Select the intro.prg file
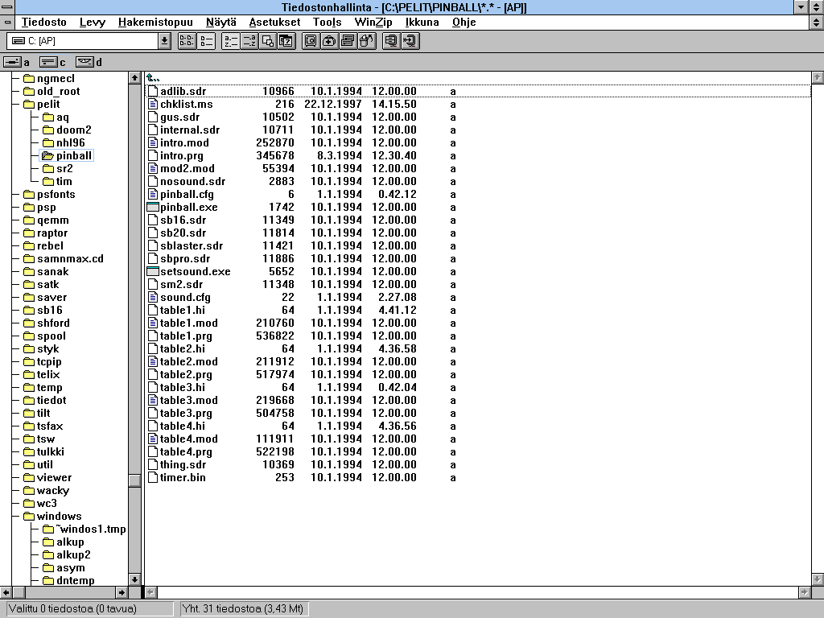This screenshot has height=618, width=824. coord(181,155)
